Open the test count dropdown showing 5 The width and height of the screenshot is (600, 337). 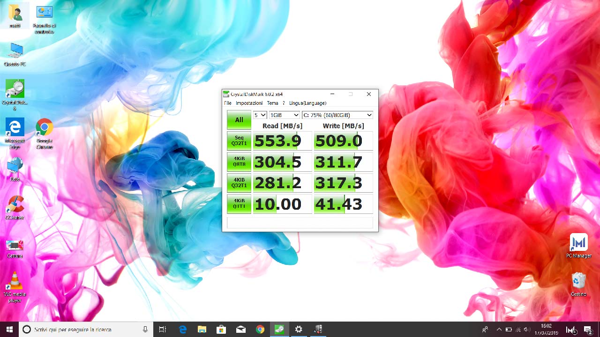click(x=259, y=115)
